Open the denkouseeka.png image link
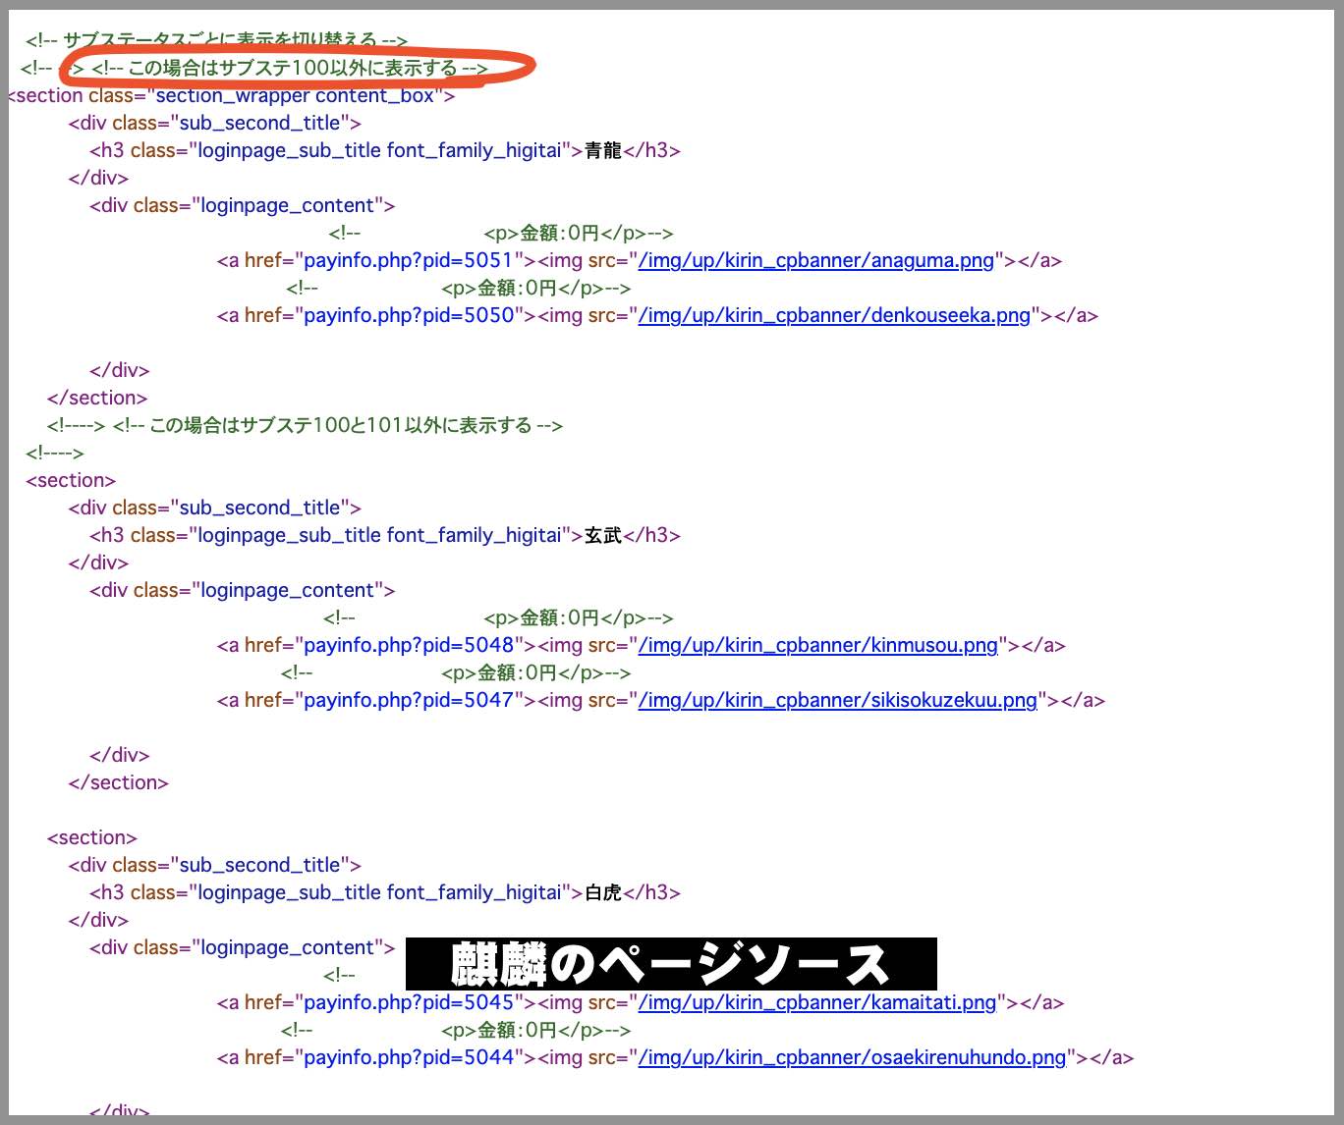The width and height of the screenshot is (1344, 1125). [833, 315]
